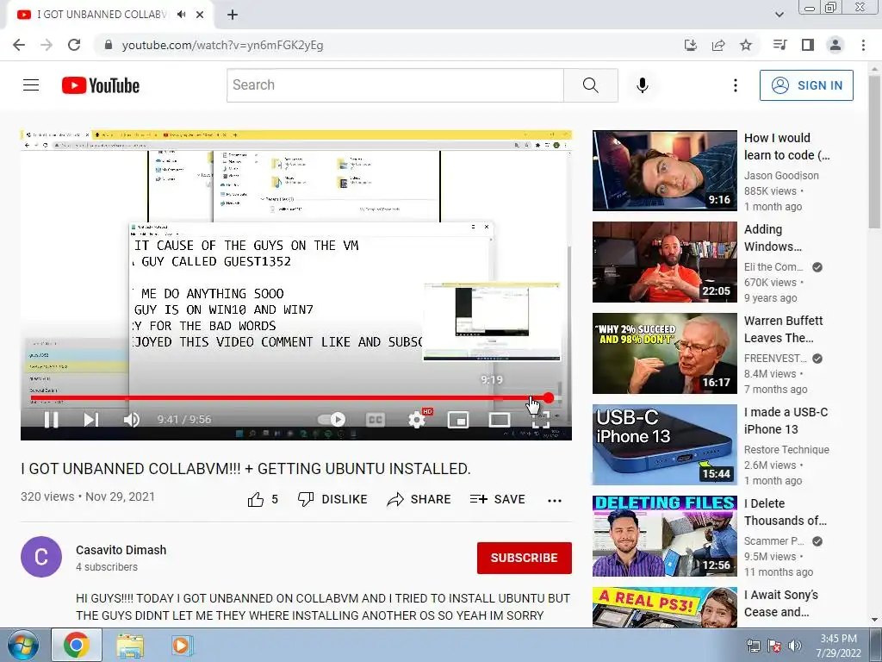Click Chrome icon in taskbar
The image size is (882, 662).
click(x=77, y=645)
